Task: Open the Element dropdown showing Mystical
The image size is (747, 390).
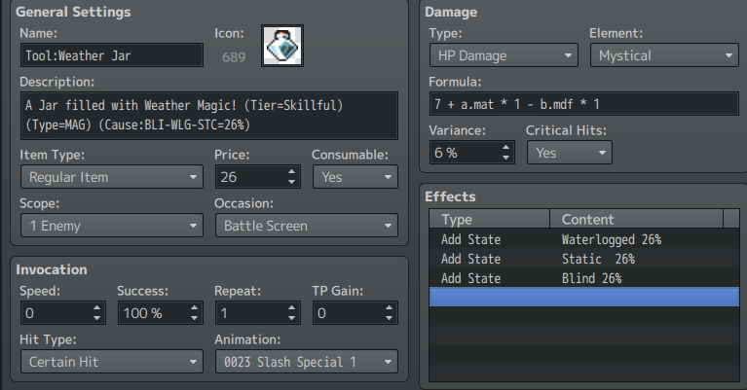Action: tap(664, 55)
